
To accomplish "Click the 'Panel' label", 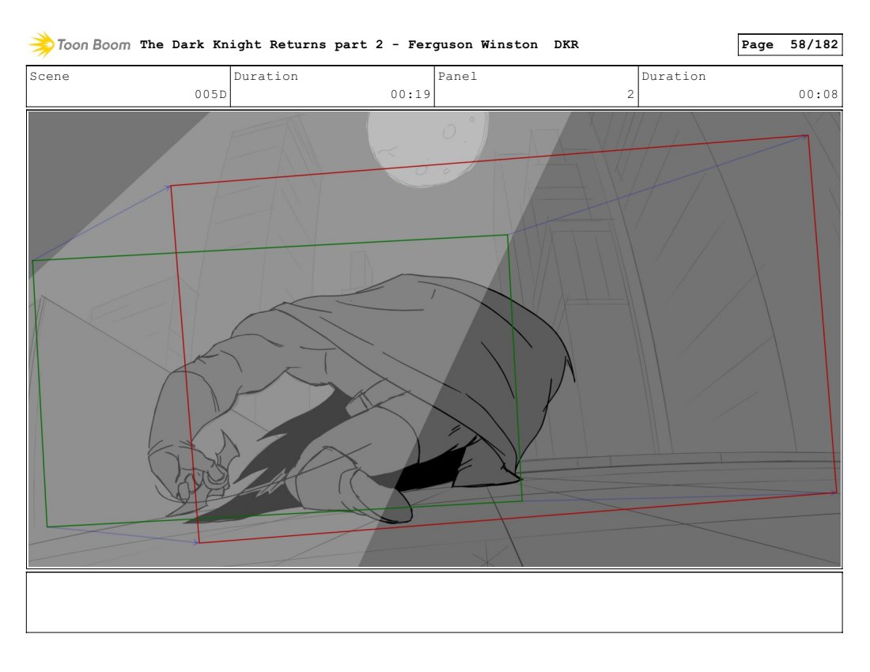I will click(457, 76).
